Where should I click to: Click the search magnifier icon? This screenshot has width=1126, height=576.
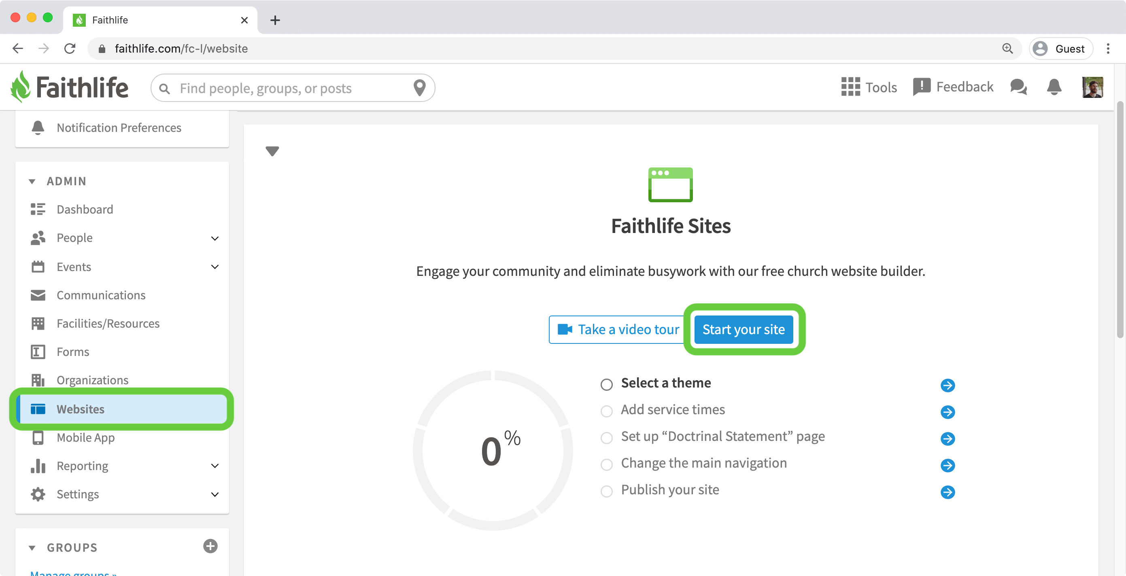[x=164, y=89]
